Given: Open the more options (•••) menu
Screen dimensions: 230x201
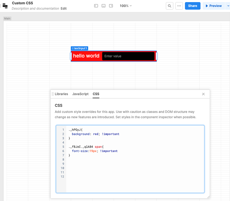Looking at the screenshot, I should (179, 6).
